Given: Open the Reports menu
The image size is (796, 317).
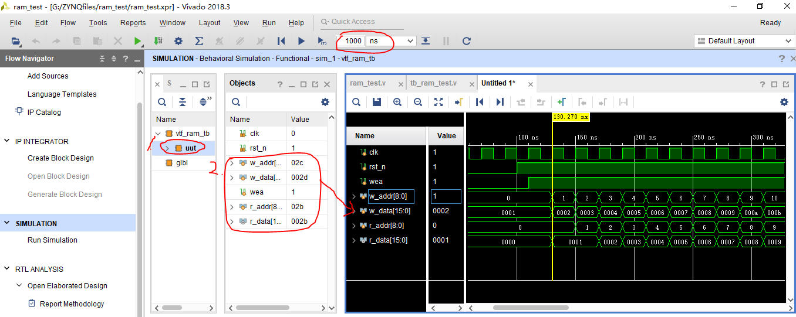Looking at the screenshot, I should 133,23.
